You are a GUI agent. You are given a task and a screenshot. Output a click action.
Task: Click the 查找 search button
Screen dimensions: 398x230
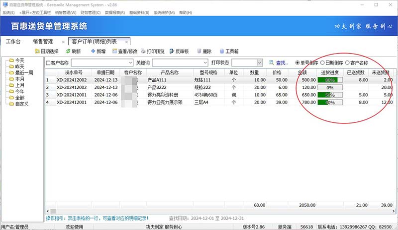[278, 63]
